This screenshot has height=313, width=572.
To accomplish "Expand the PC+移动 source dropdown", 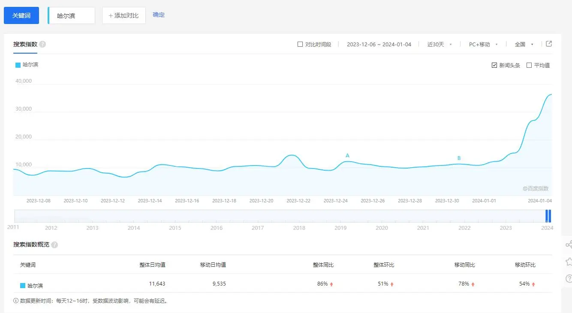I will (x=483, y=45).
